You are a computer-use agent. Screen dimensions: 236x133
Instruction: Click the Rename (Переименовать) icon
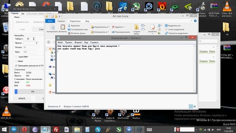point(113,32)
